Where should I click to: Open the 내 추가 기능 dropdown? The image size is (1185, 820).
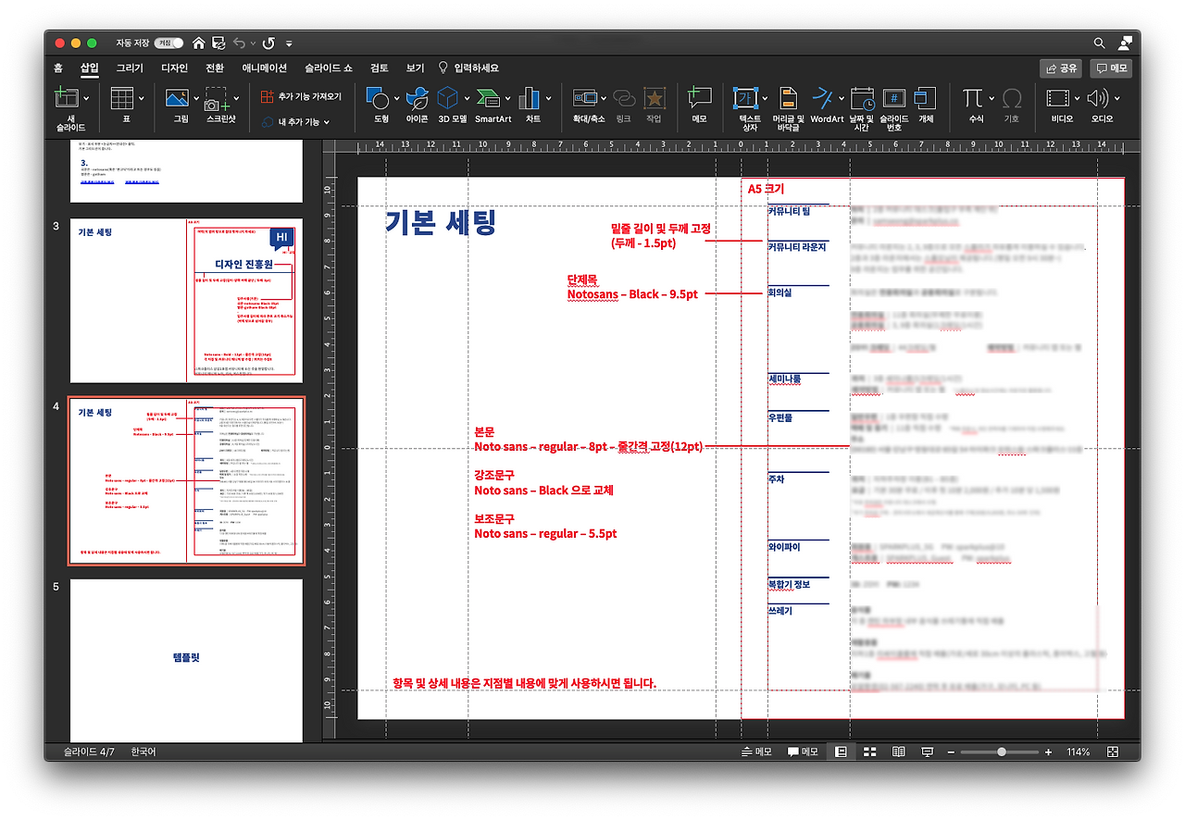click(295, 121)
